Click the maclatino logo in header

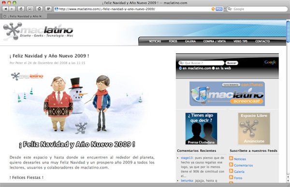[x=38, y=31]
